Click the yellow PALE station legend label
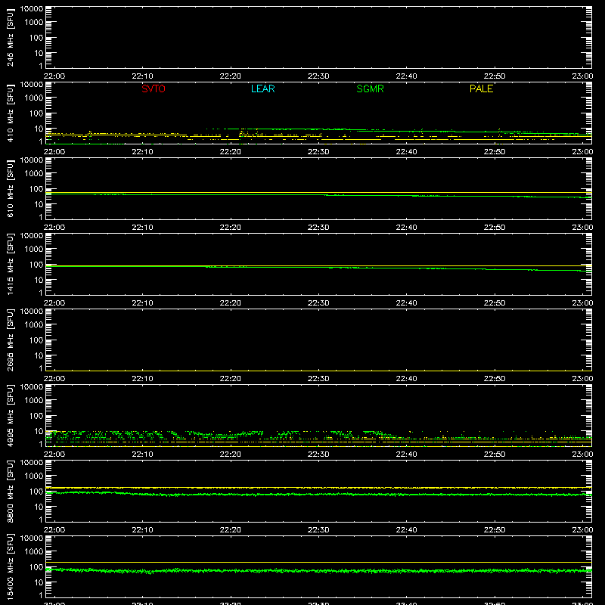Viewport: 605px width, 605px height. [481, 88]
